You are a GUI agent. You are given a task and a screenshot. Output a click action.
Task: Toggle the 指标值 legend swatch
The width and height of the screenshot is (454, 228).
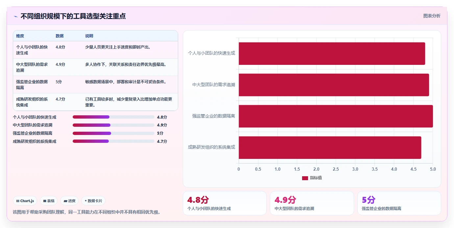pos(305,178)
